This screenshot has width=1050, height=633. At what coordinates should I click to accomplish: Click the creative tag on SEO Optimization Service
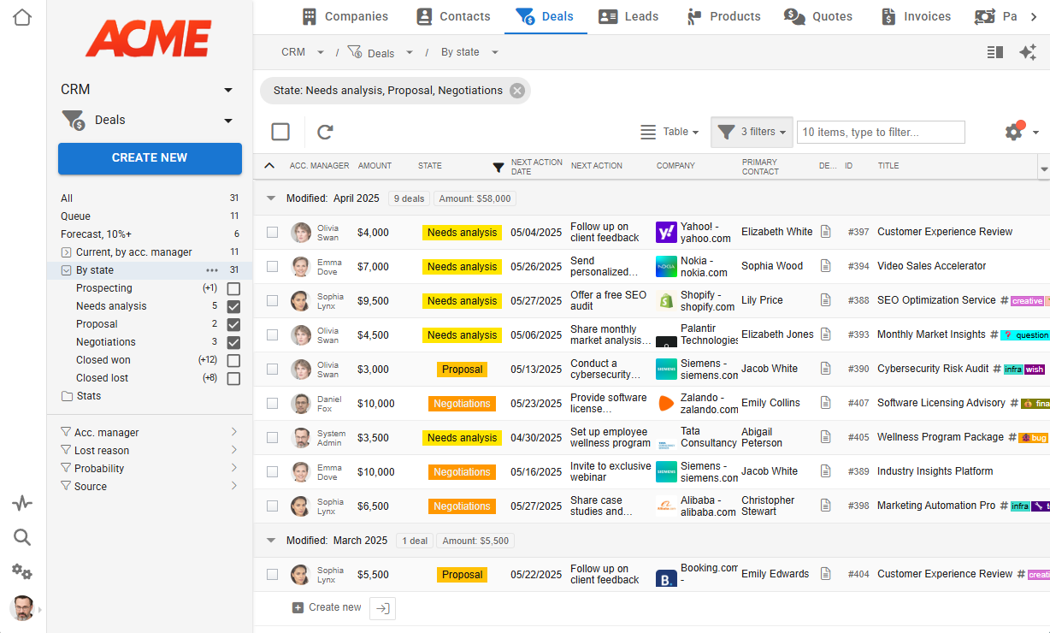pyautogui.click(x=1027, y=301)
